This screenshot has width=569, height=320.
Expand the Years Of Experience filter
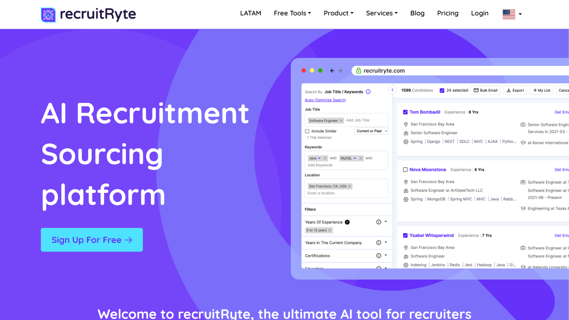pos(386,222)
